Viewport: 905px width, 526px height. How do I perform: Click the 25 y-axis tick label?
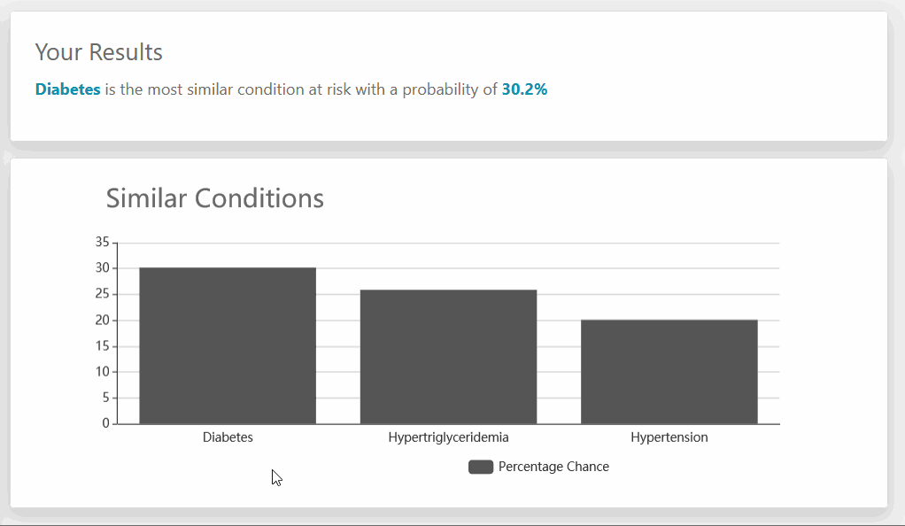tap(102, 294)
